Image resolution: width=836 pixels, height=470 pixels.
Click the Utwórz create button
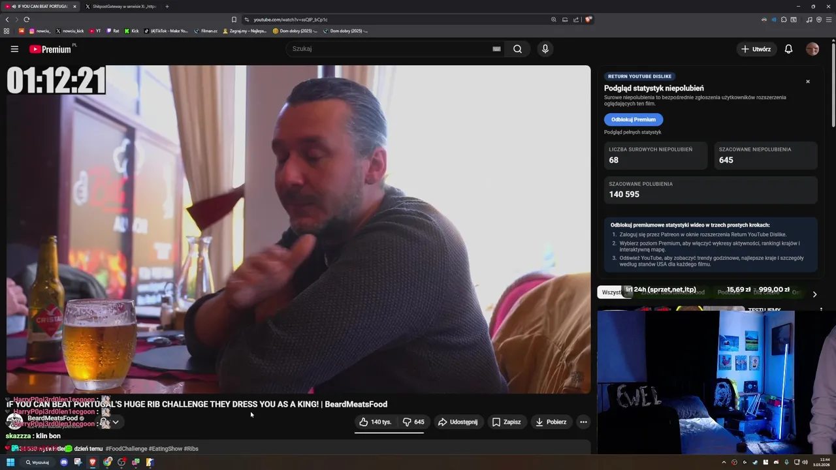point(756,49)
